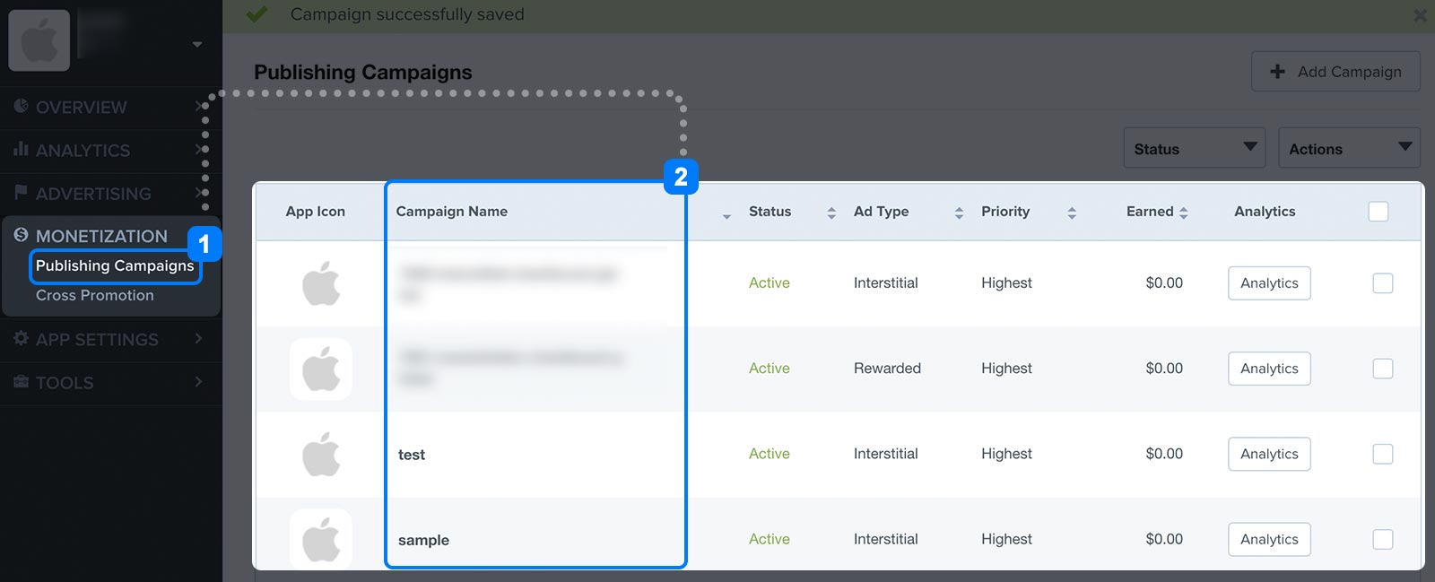Click Active status in the test row
The image size is (1435, 582).
pyautogui.click(x=770, y=454)
